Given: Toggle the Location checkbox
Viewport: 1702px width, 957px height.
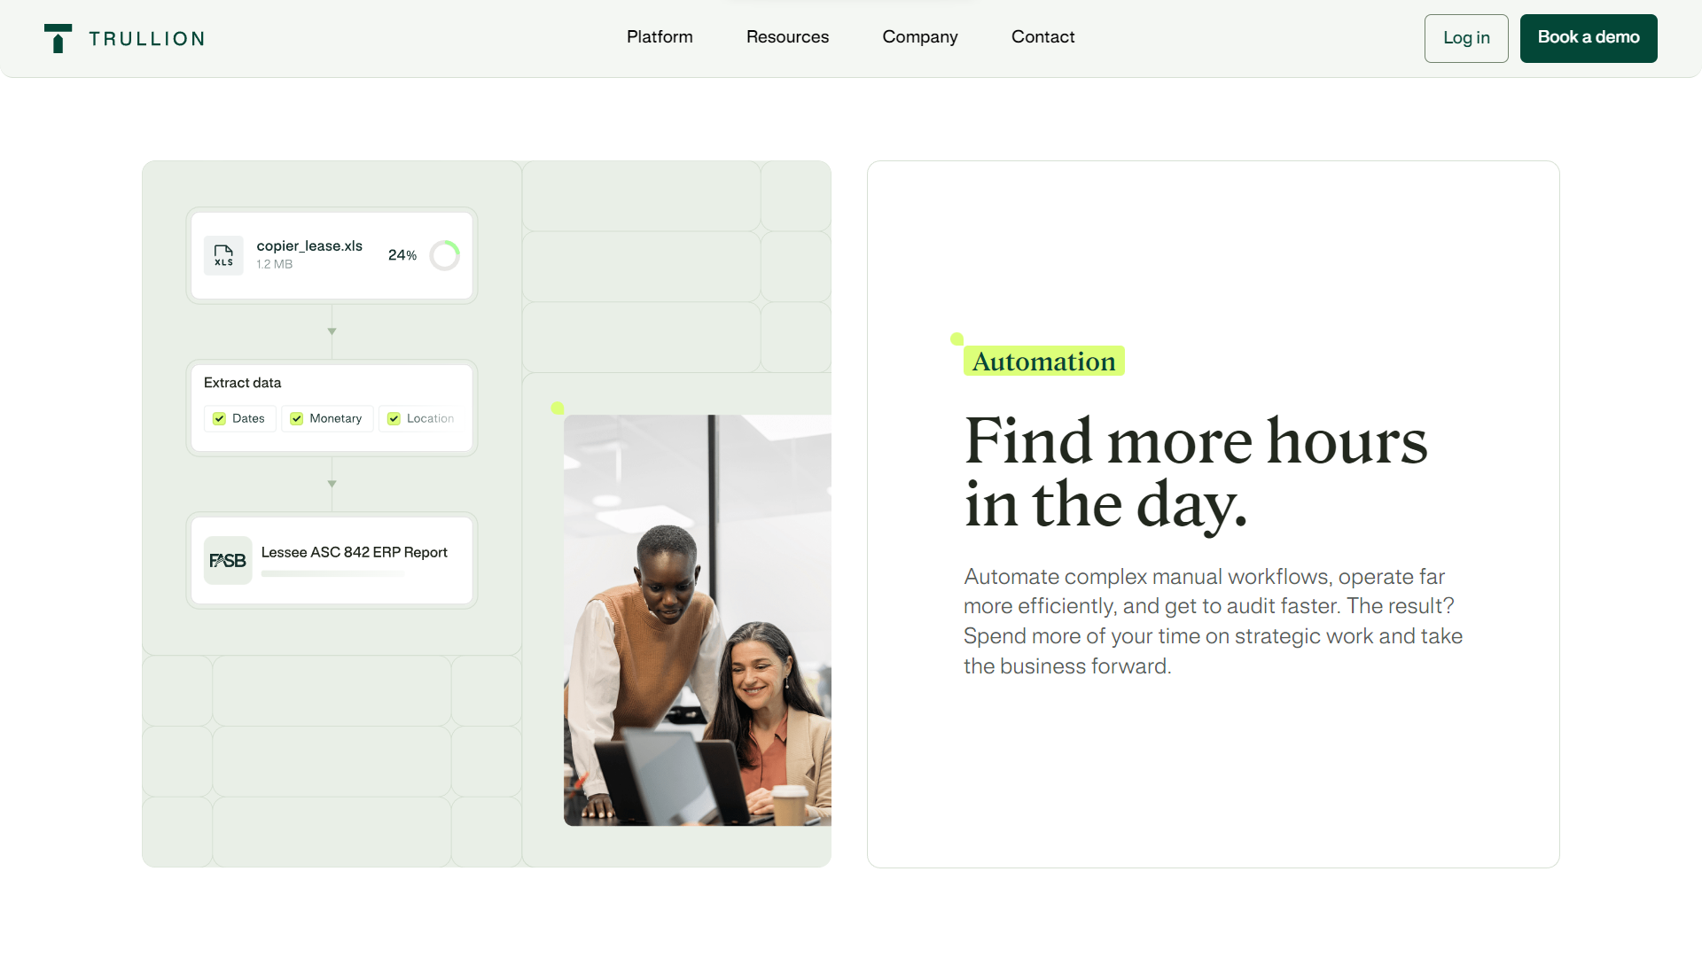Looking at the screenshot, I should (x=394, y=418).
